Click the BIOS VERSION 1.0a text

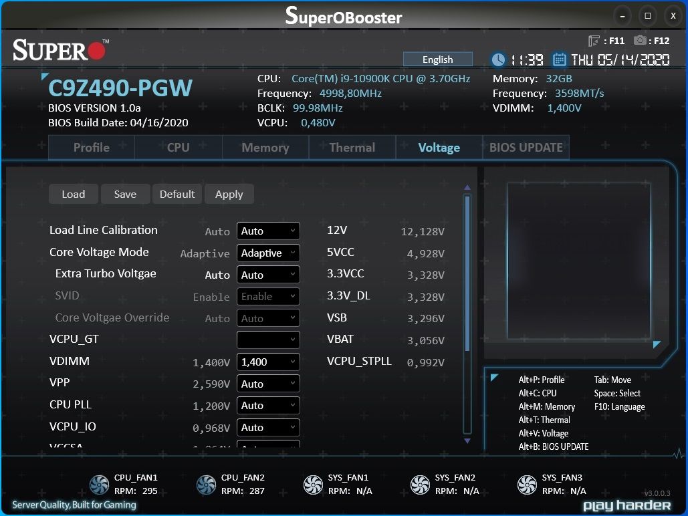[94, 108]
